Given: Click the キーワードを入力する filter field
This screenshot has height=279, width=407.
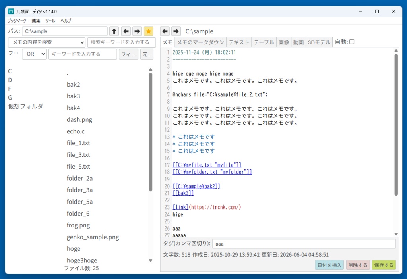Looking at the screenshot, I should tap(83, 54).
